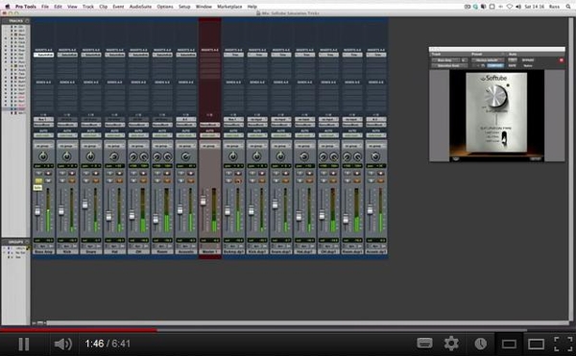Solo the OH track

133,180
